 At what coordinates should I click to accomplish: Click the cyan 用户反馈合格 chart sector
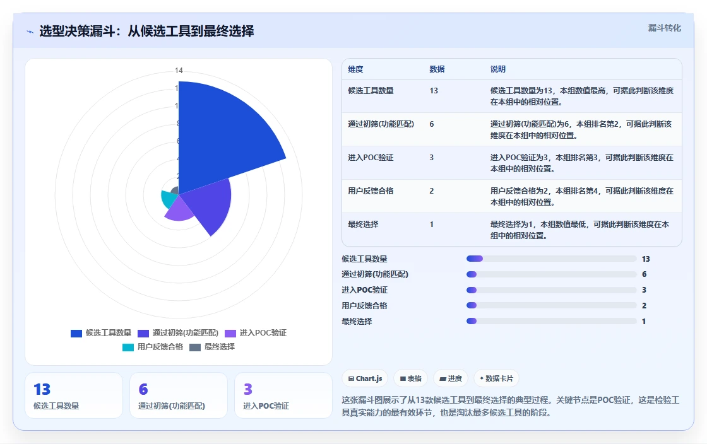click(168, 198)
